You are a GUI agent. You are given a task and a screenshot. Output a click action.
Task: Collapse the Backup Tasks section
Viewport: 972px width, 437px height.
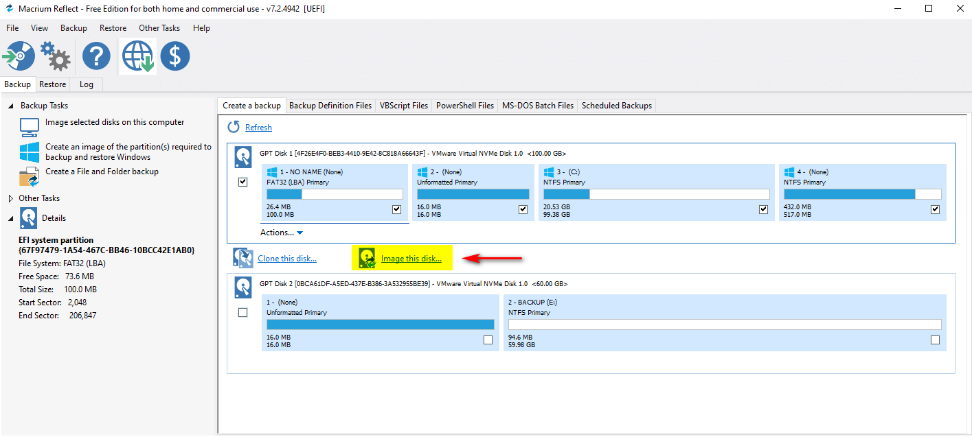click(10, 106)
